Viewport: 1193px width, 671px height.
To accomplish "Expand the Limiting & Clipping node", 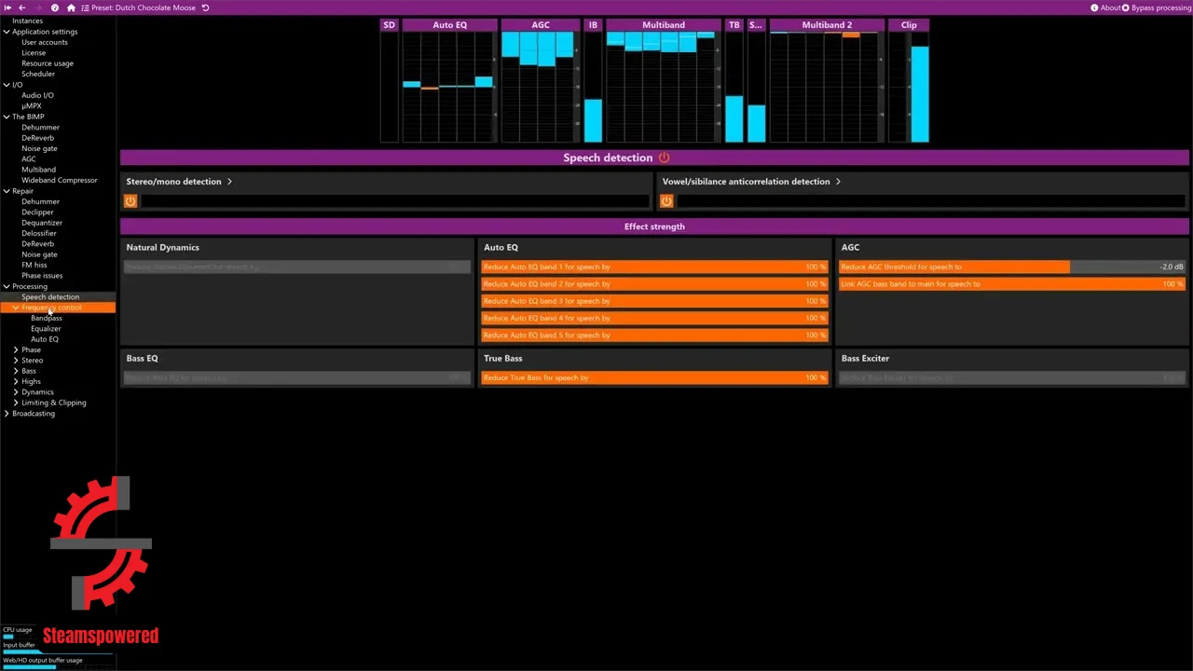I will tap(16, 403).
